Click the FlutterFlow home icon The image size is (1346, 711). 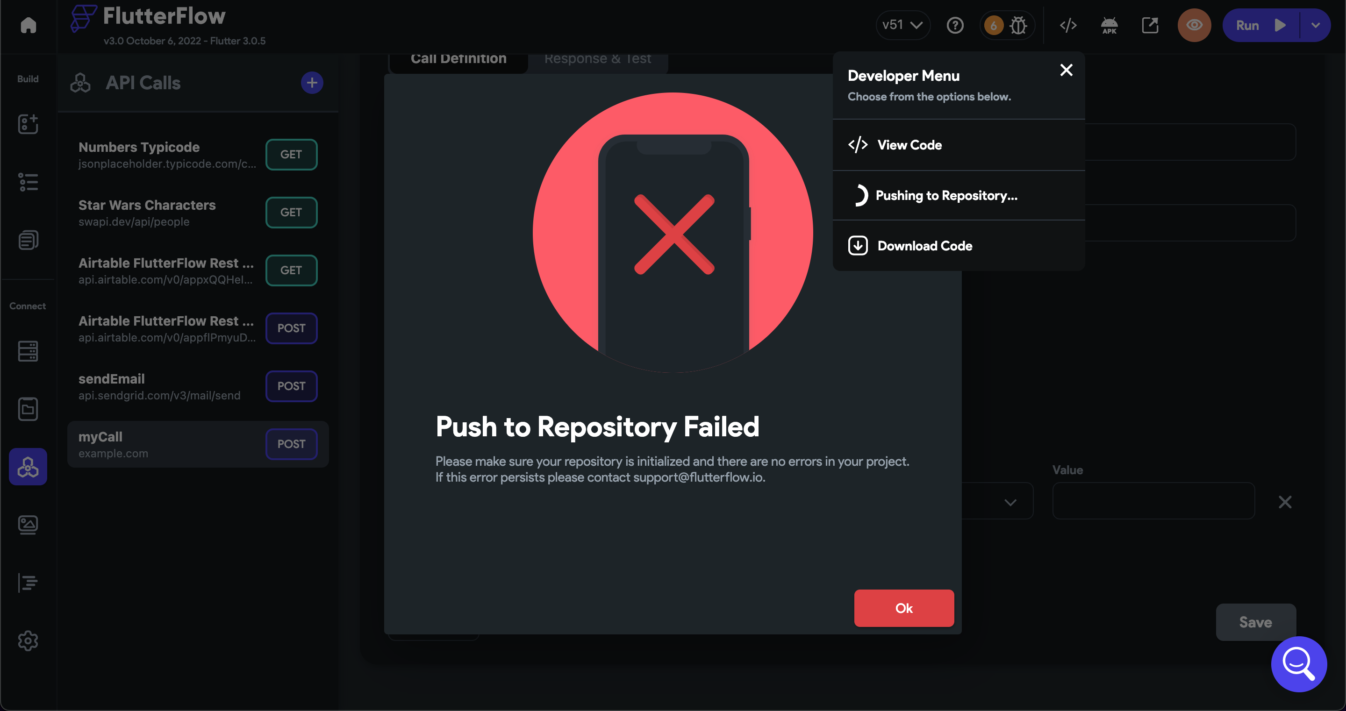point(28,25)
